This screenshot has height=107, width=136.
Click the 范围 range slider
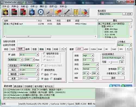[x=113, y=62]
